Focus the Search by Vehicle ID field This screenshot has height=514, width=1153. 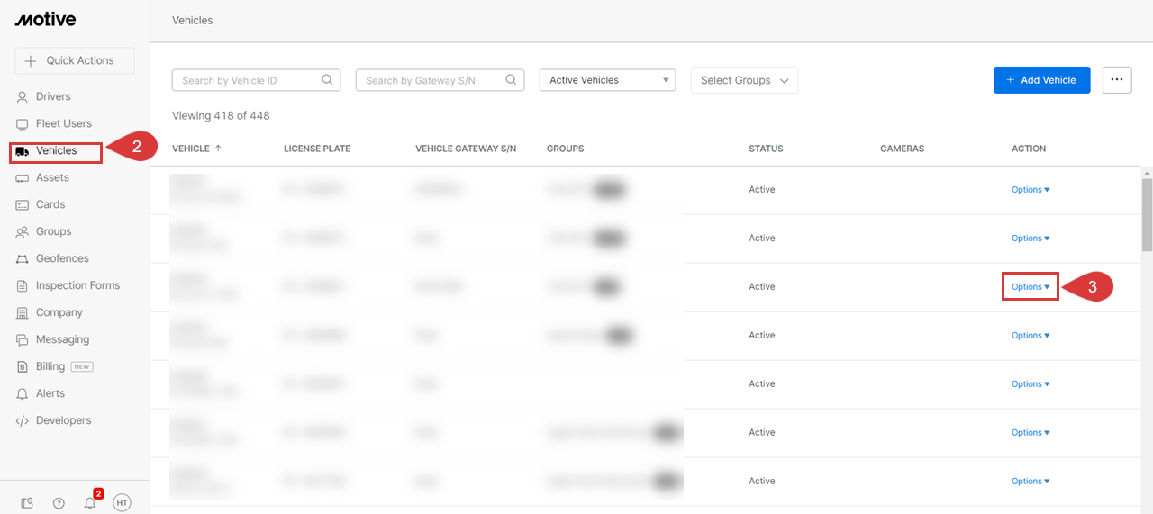pos(248,80)
